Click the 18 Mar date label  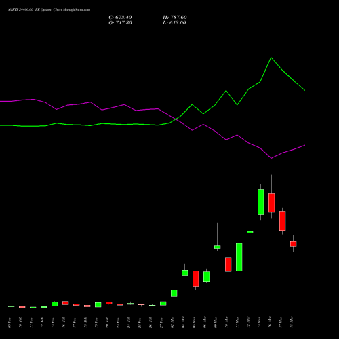(x=292, y=322)
